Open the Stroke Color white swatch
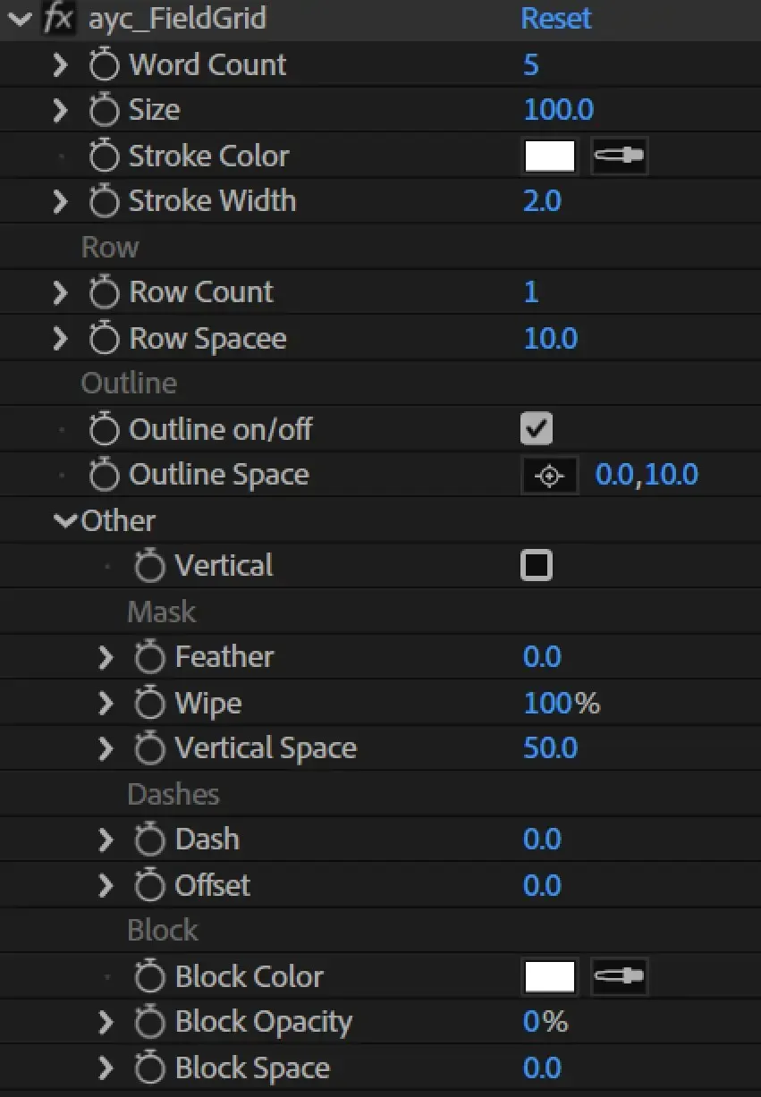 pos(550,156)
